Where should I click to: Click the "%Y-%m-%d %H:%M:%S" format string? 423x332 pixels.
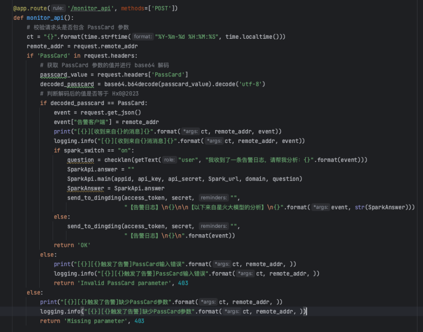click(x=187, y=36)
